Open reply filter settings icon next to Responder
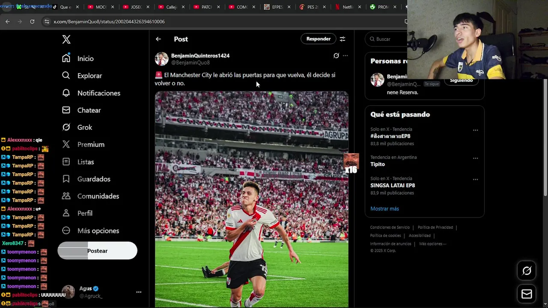Viewport: 548px width, 308px height. click(x=342, y=39)
